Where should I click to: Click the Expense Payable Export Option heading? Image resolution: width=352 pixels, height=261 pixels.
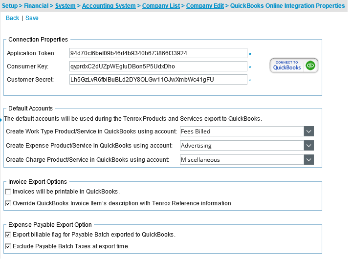[50, 225]
